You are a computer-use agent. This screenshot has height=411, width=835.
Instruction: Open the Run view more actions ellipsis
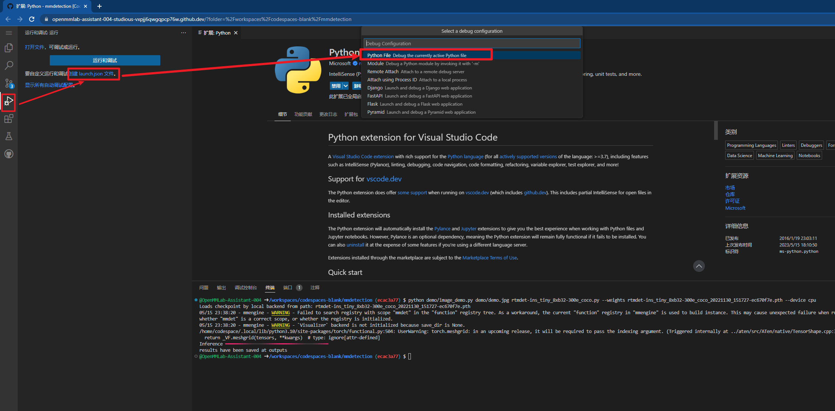pyautogui.click(x=184, y=33)
